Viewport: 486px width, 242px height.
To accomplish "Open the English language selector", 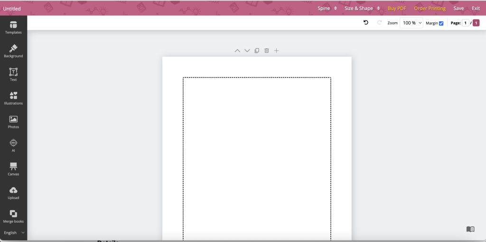I will [14, 233].
